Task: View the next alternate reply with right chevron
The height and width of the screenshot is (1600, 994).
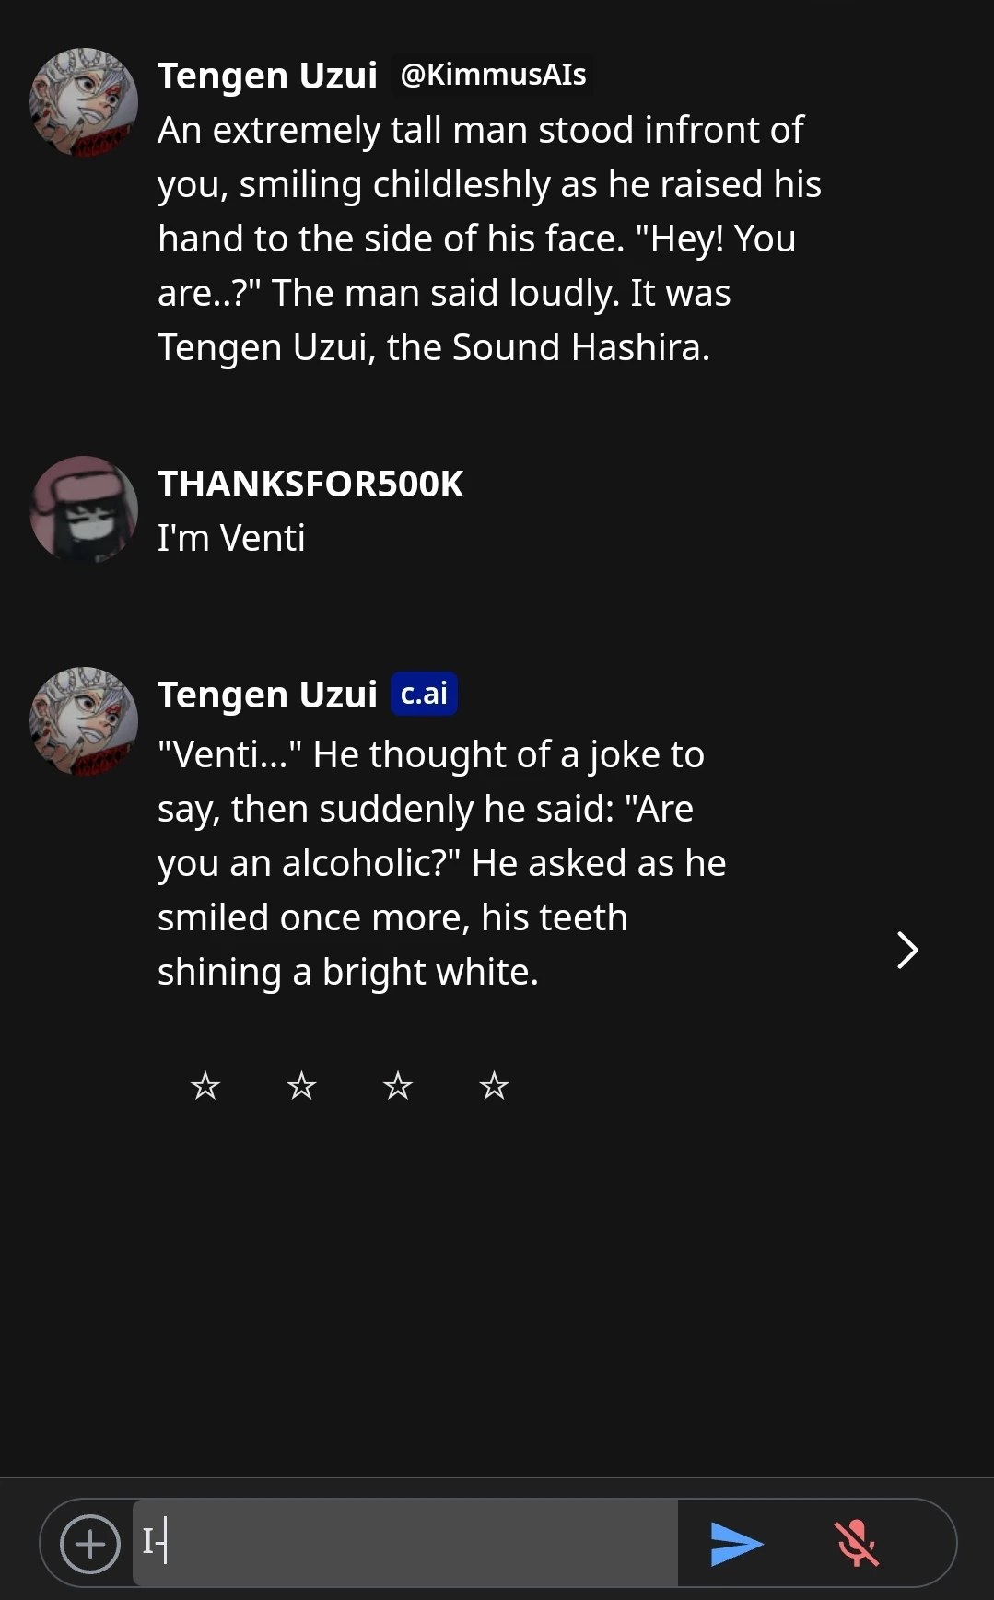Action: click(906, 950)
